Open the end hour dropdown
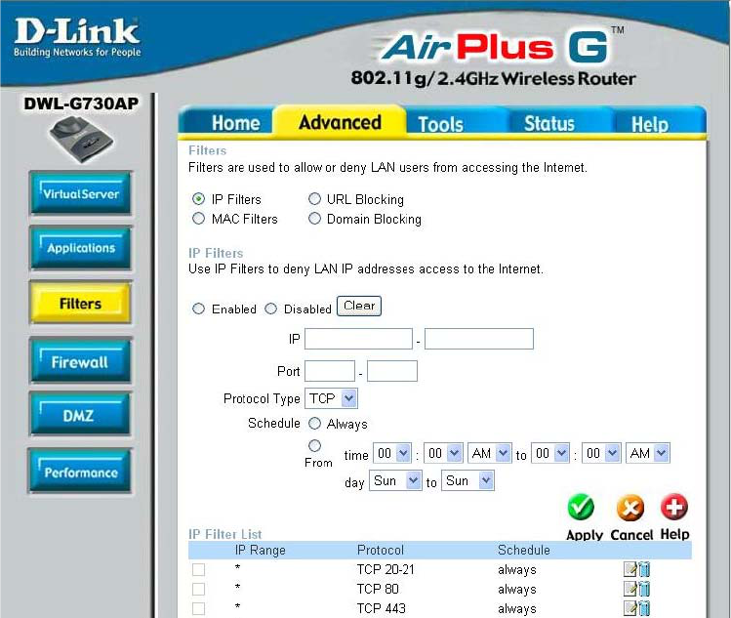This screenshot has height=618, width=731. click(x=550, y=453)
